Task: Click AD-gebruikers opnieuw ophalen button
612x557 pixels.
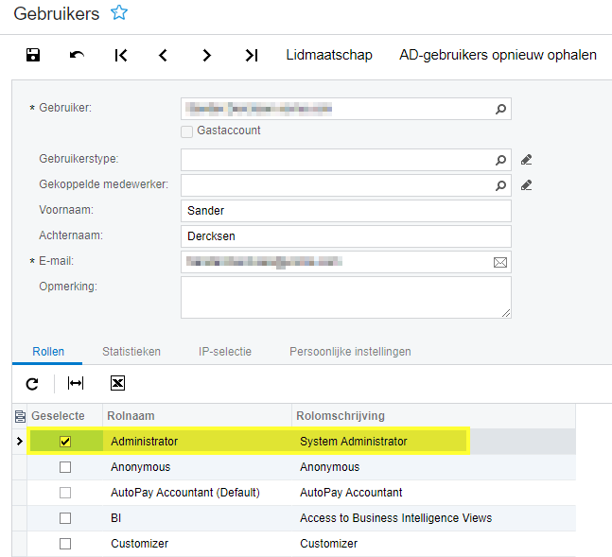Action: pyautogui.click(x=498, y=55)
